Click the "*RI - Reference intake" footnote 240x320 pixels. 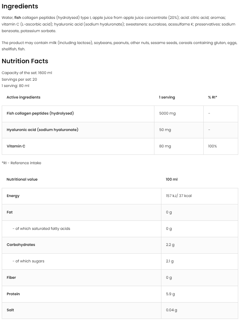pyautogui.click(x=21, y=163)
